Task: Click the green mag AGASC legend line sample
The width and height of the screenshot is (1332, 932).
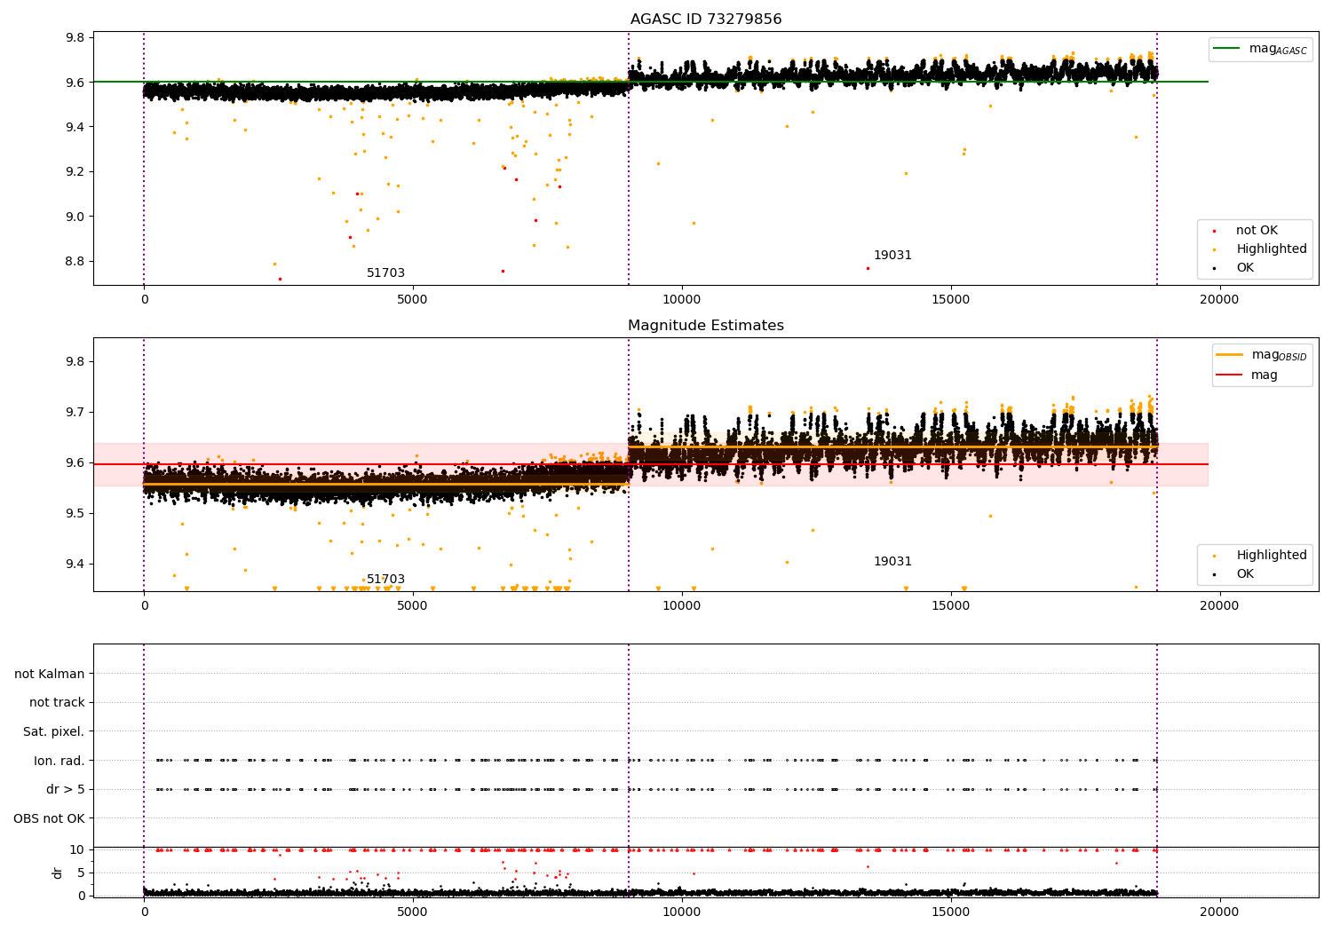Action: pyautogui.click(x=1227, y=49)
